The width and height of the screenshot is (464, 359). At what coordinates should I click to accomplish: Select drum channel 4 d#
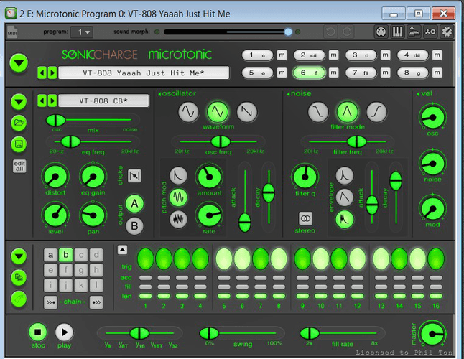412,55
